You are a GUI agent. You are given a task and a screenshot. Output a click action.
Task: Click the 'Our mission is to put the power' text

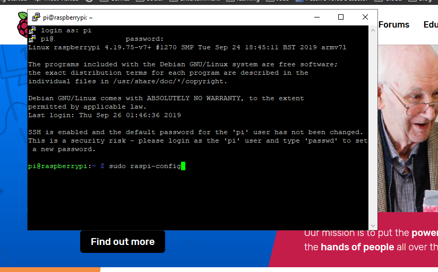371,233
